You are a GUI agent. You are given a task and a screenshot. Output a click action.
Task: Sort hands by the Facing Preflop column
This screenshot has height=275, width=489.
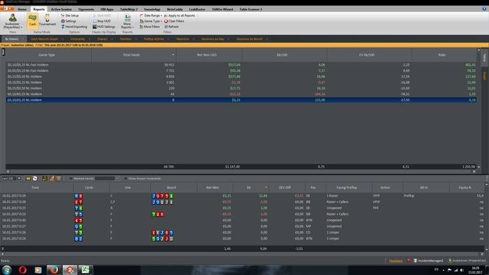coord(349,188)
